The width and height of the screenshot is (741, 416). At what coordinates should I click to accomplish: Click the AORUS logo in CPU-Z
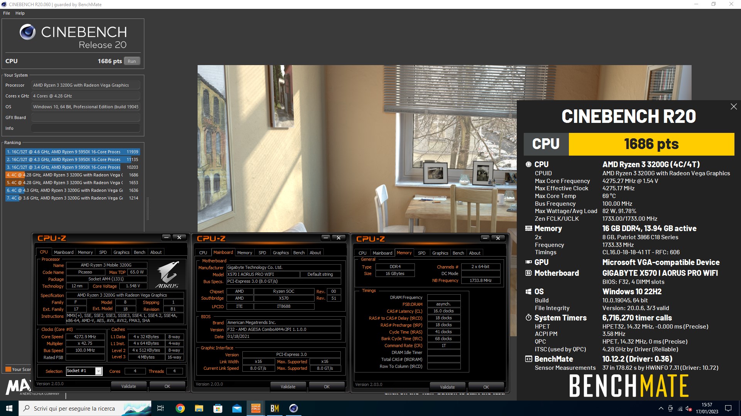point(167,275)
